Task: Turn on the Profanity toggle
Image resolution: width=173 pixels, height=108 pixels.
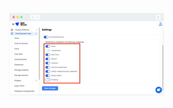Action: (x=48, y=80)
